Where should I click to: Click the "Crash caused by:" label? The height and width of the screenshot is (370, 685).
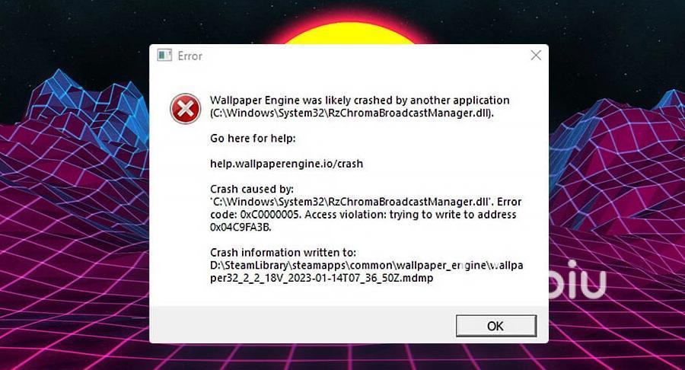(x=252, y=189)
